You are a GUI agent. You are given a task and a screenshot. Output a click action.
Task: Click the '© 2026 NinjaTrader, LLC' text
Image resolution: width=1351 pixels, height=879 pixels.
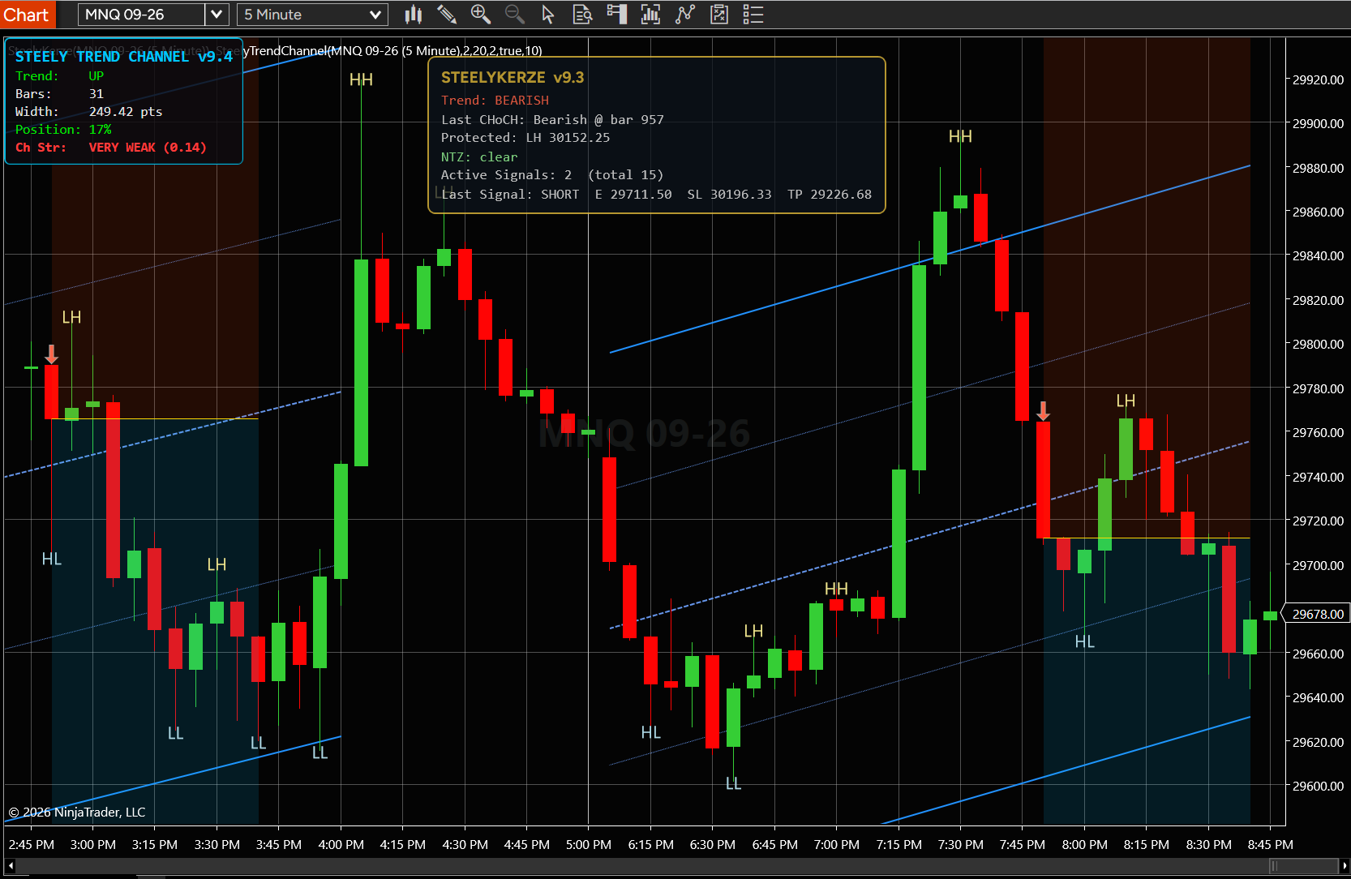point(77,812)
